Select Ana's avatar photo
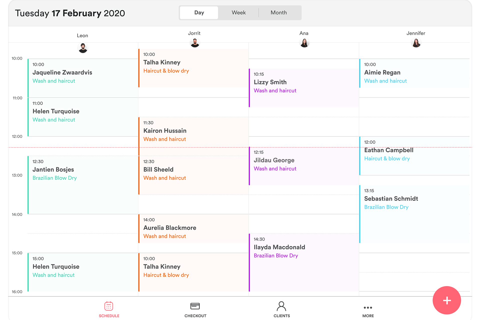 point(304,43)
